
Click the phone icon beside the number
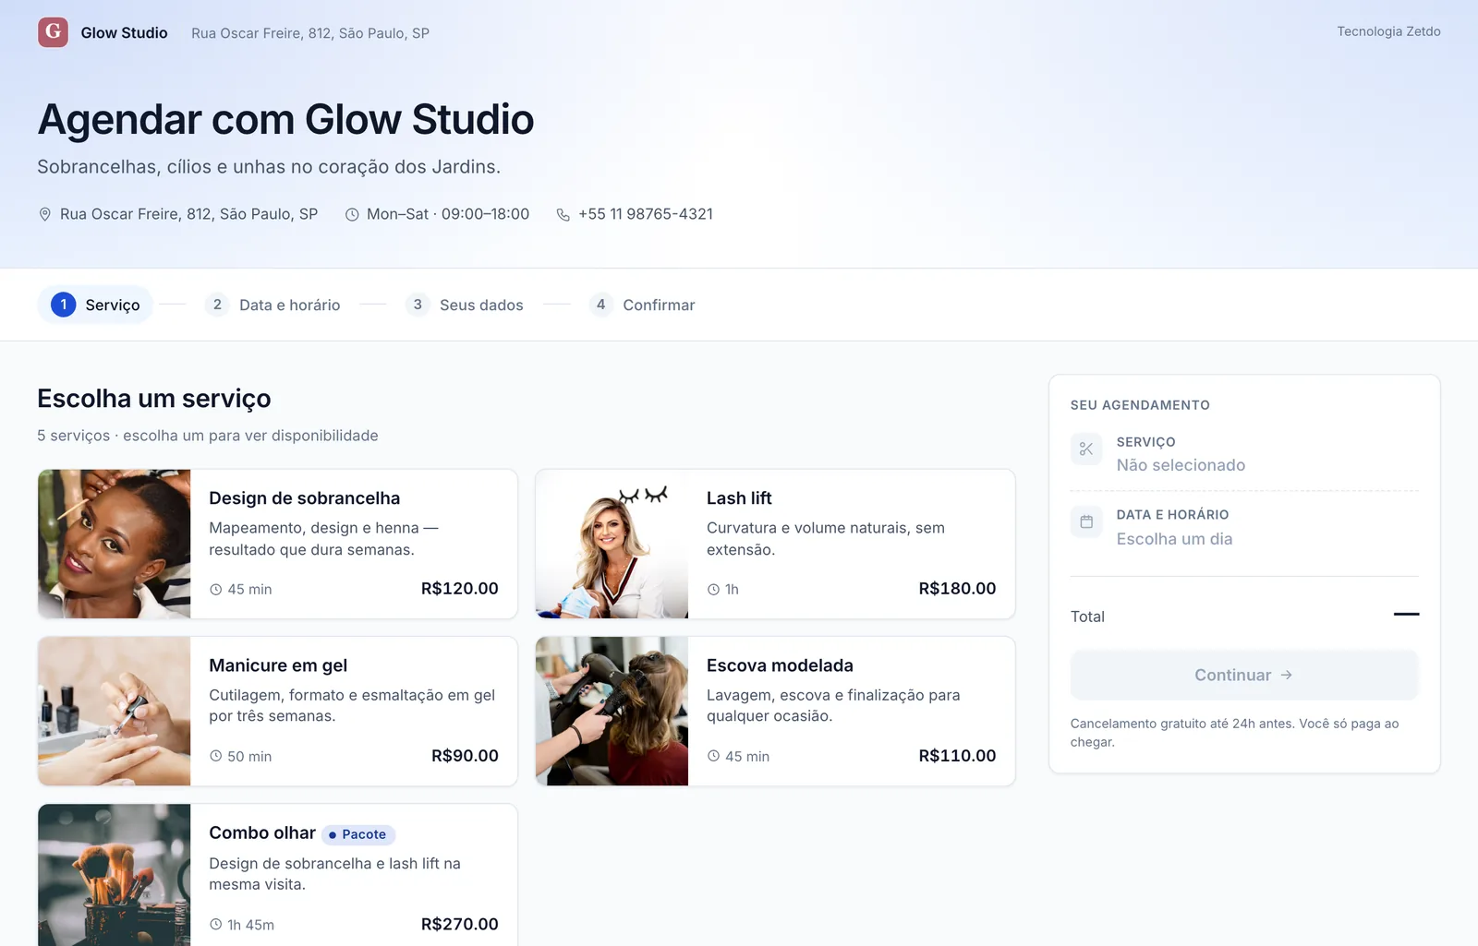click(x=563, y=214)
